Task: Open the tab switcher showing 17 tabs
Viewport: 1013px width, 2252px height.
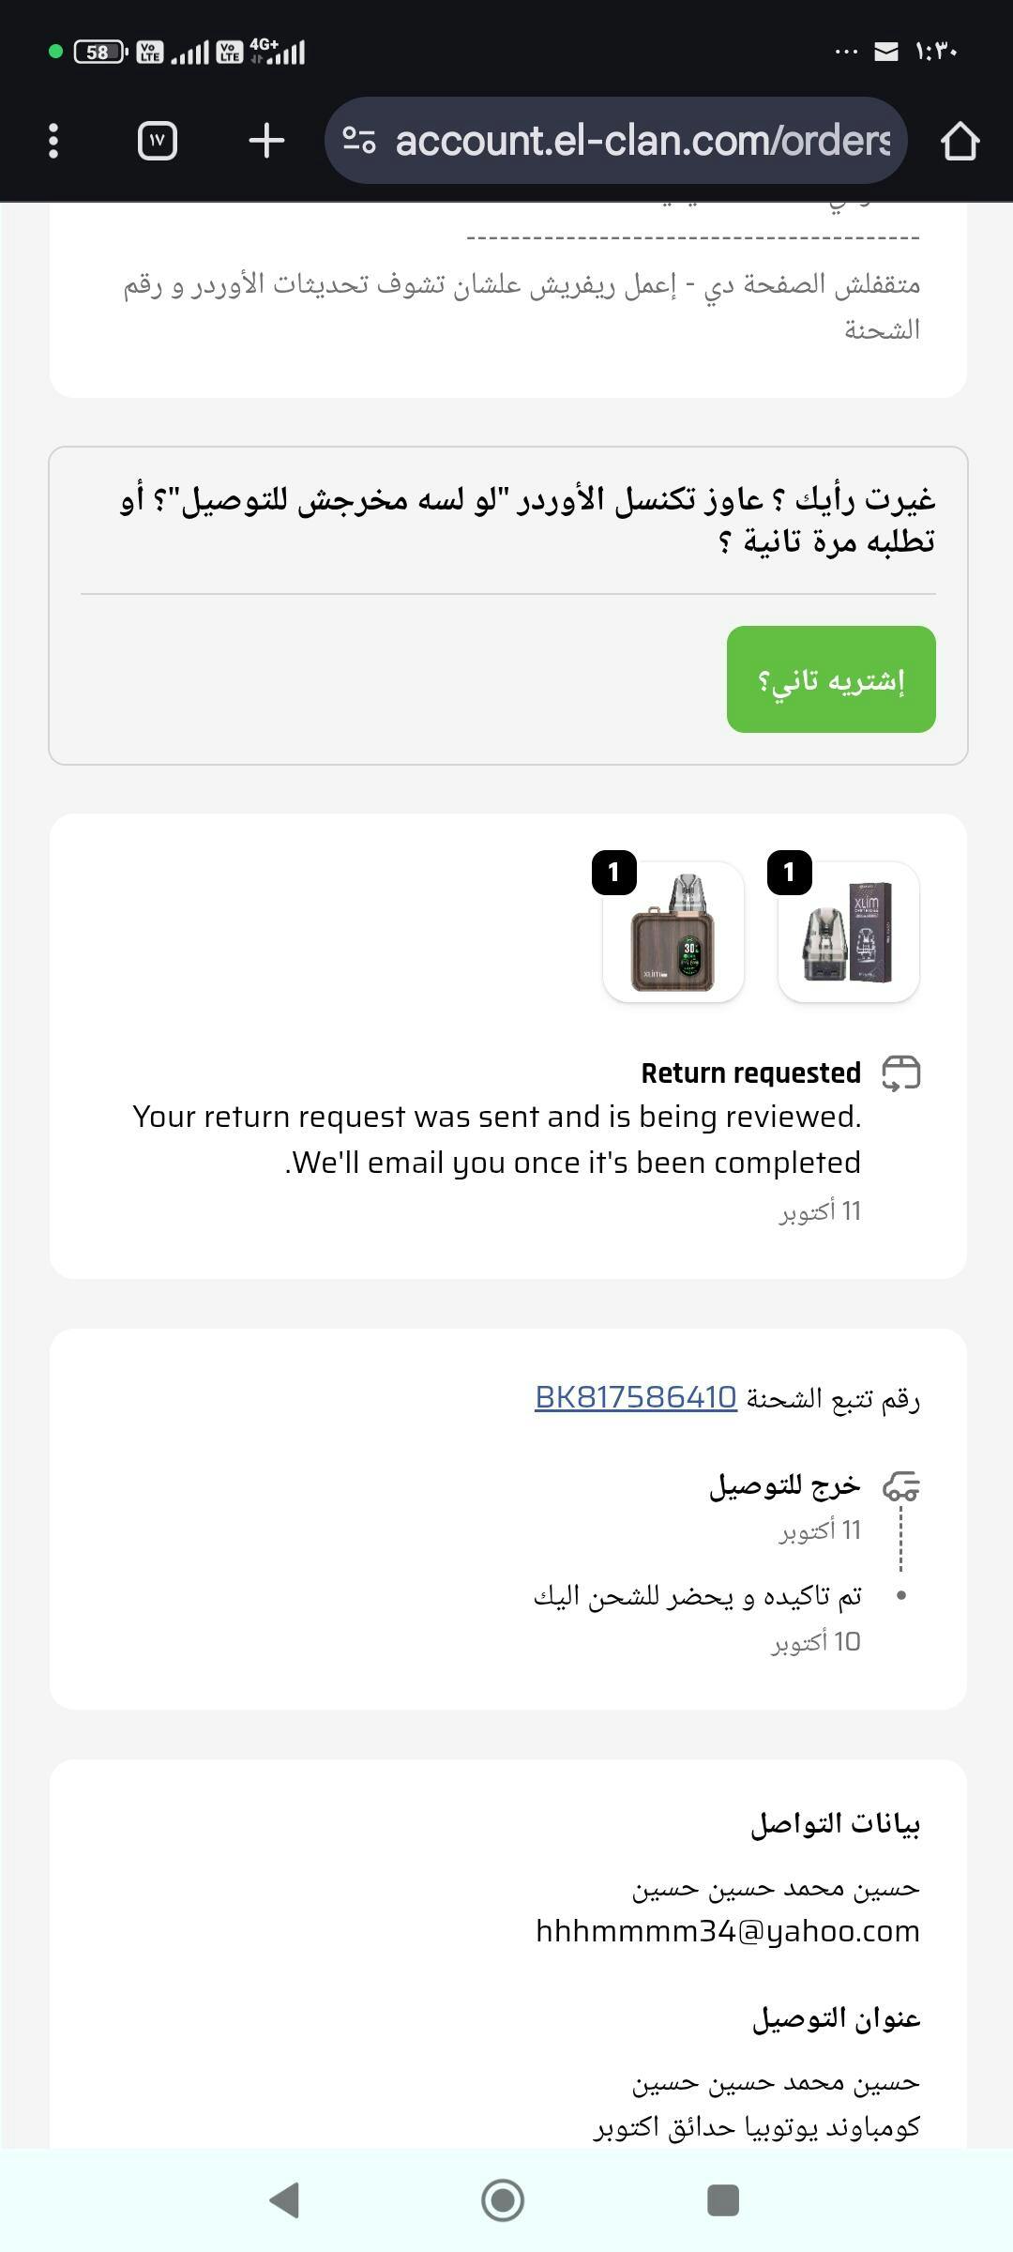Action: click(157, 141)
